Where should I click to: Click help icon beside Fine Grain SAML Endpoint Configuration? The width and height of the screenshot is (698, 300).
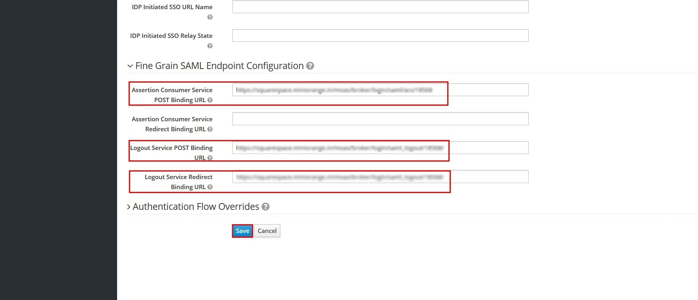(x=310, y=66)
